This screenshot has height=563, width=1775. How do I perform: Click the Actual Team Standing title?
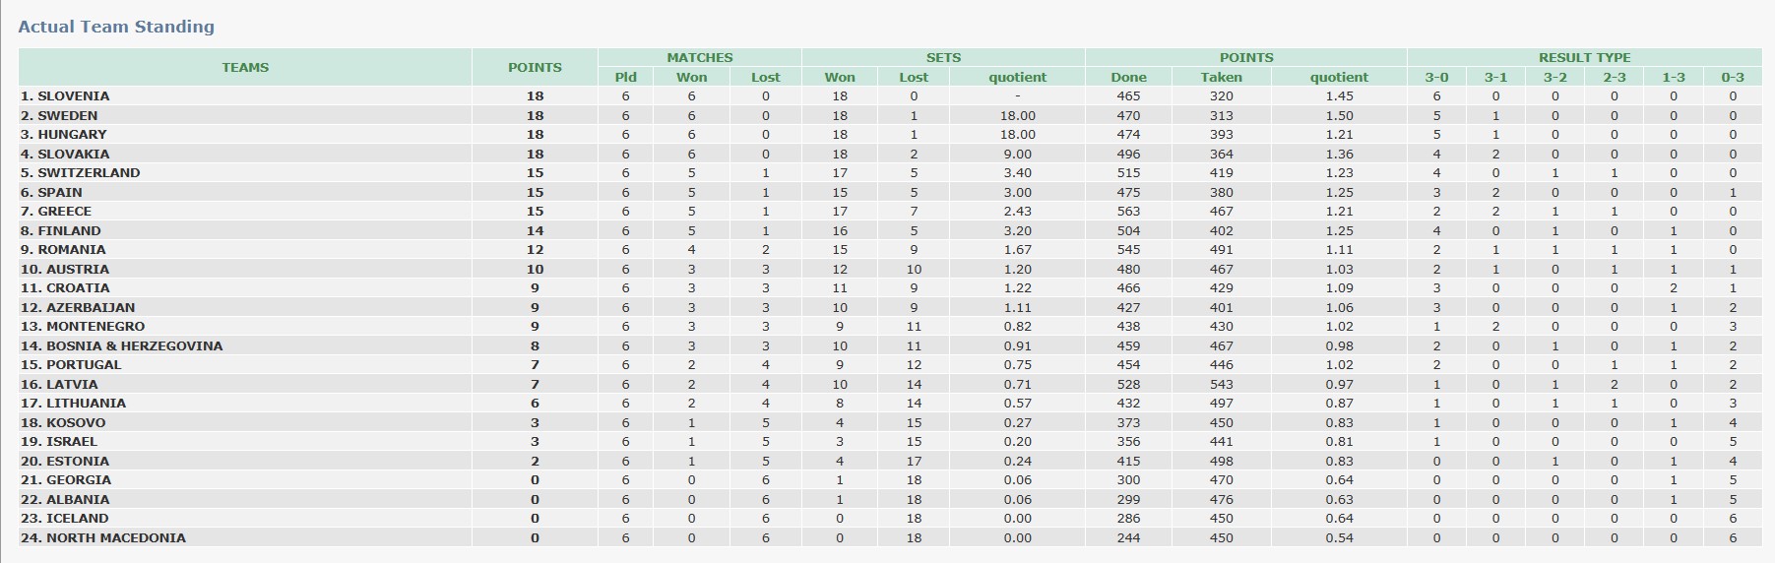(116, 27)
